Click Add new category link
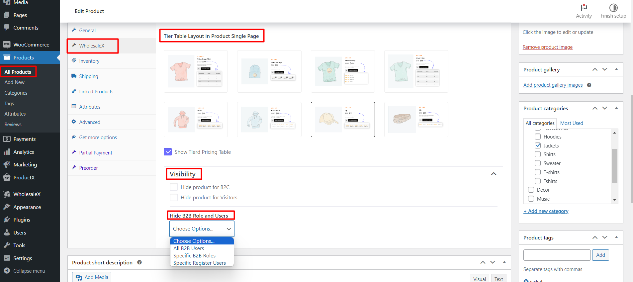633x282 pixels. (x=546, y=211)
